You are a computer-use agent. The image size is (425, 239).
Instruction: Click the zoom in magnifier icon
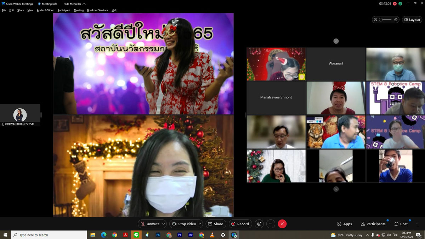click(396, 20)
